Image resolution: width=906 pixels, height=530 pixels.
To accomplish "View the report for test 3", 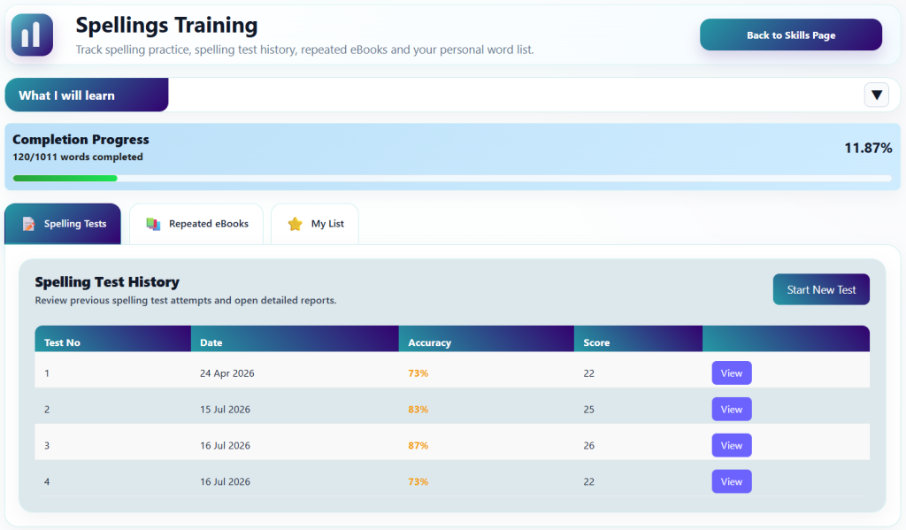I will [732, 445].
